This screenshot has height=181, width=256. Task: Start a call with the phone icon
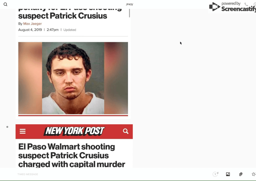(246, 4)
